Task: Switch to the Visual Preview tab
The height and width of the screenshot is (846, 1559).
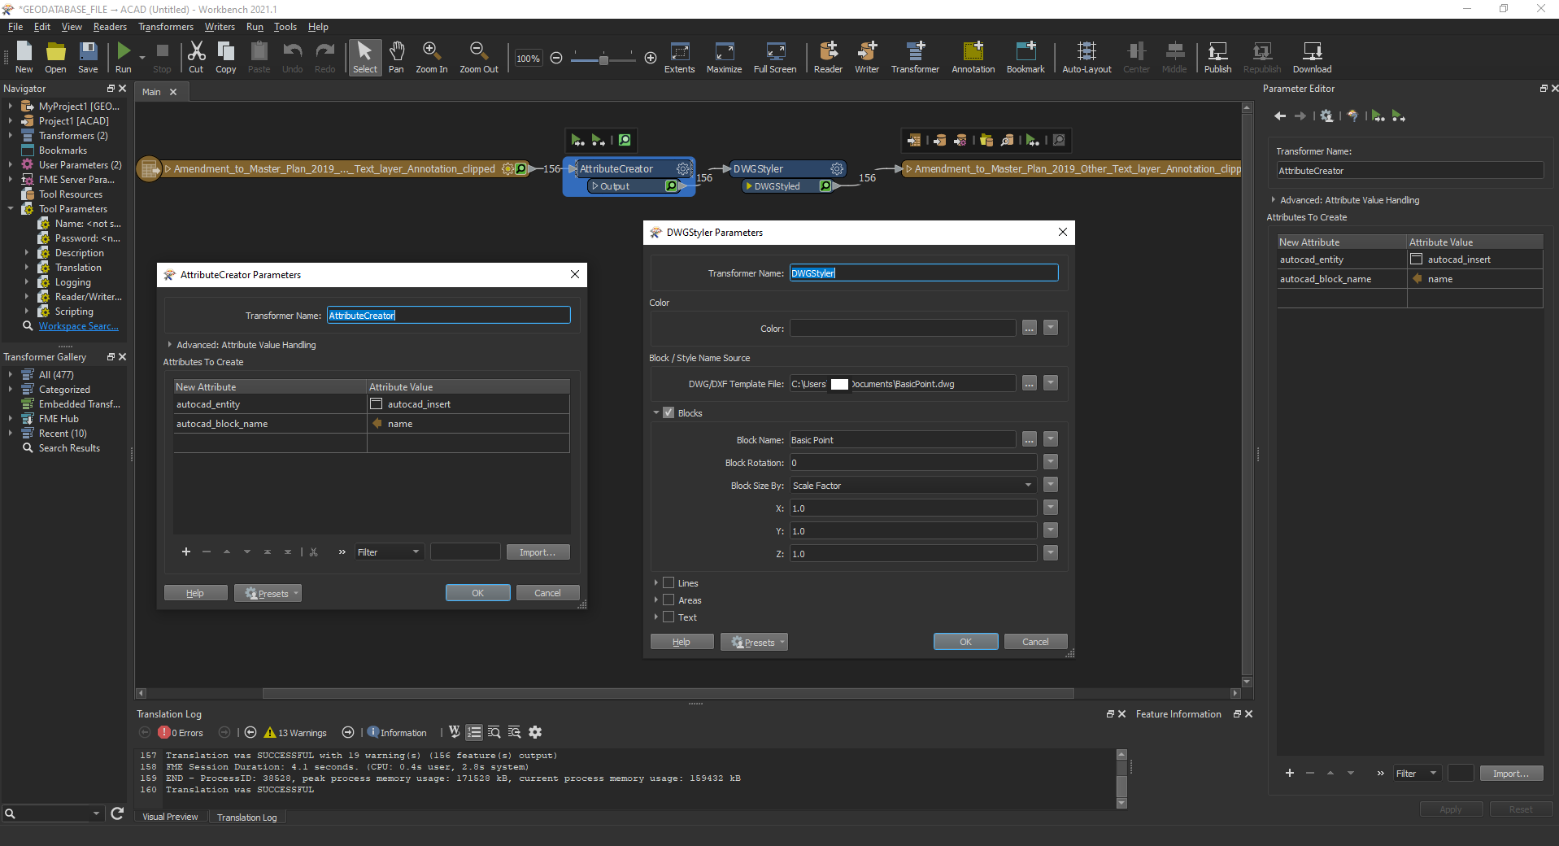Action: 170,818
